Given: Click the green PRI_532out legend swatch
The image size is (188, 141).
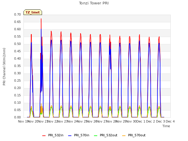Looking at the screenshot, I should point(96,135).
